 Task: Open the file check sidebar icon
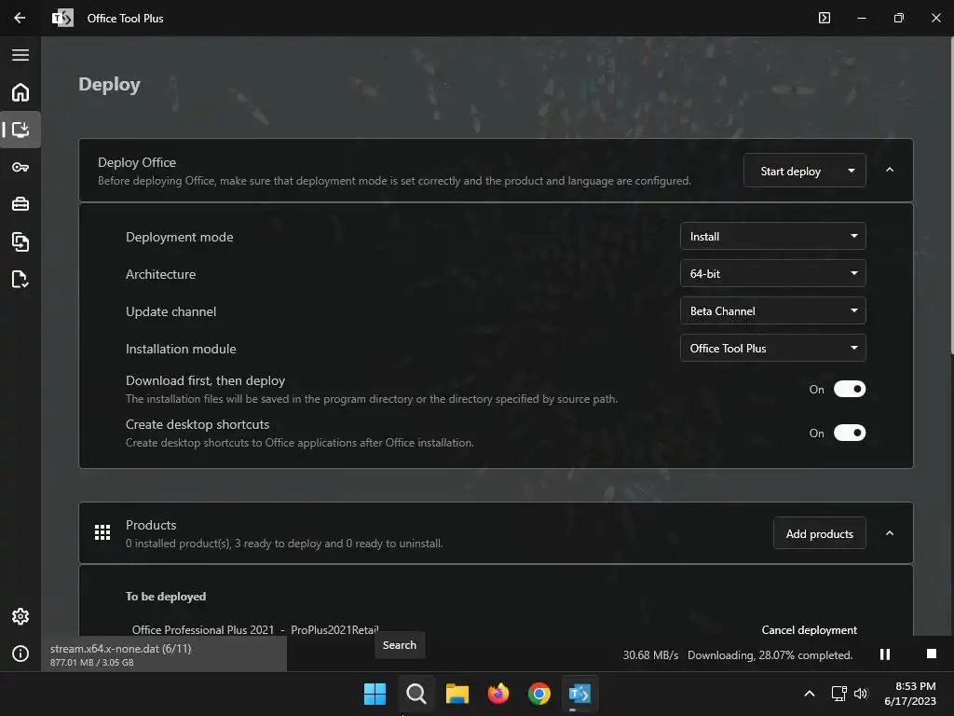[x=20, y=280]
